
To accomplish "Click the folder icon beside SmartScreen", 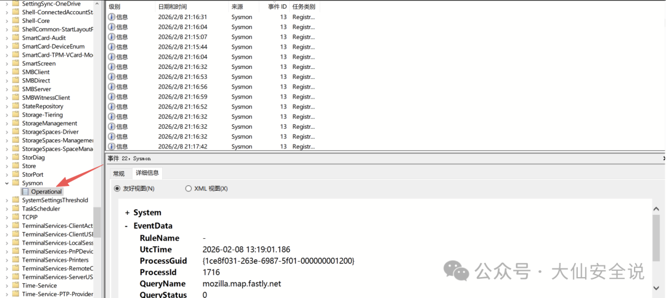I will 15,63.
